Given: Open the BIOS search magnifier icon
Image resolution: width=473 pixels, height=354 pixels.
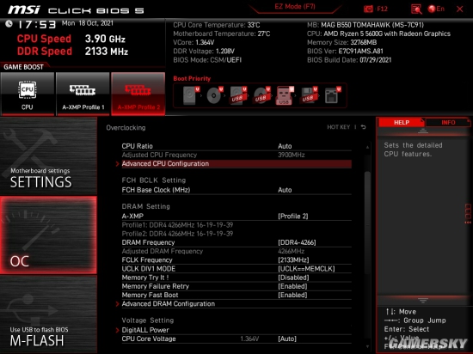Looking at the screenshot, I should click(x=416, y=9).
